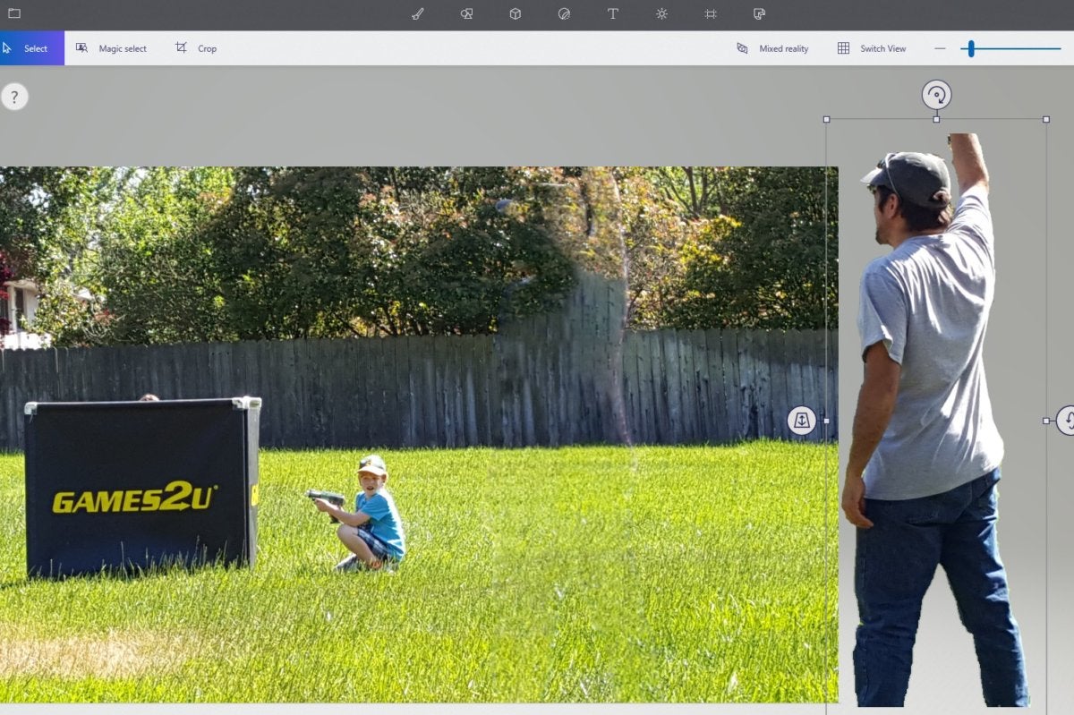Viewport: 1074px width, 715px height.
Task: Select the Text tool
Action: (613, 13)
